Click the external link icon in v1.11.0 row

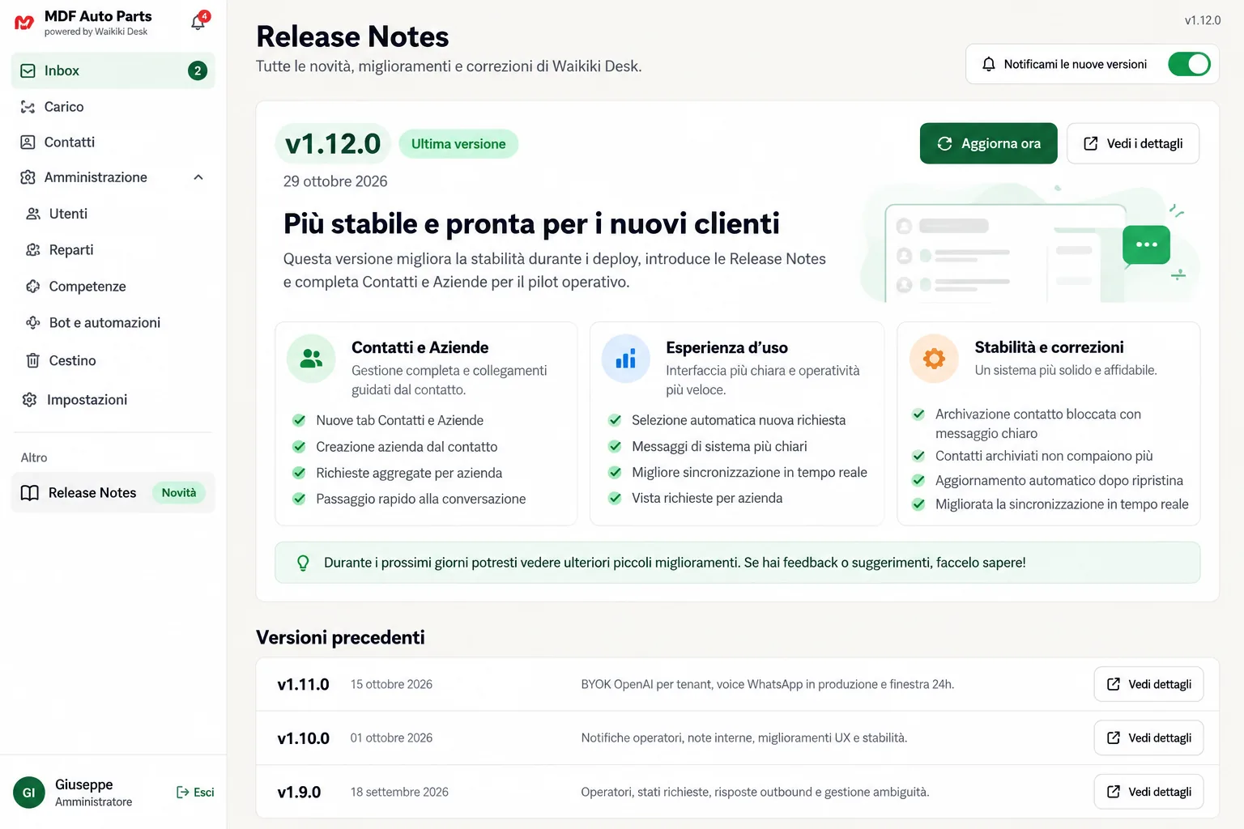[x=1114, y=684]
